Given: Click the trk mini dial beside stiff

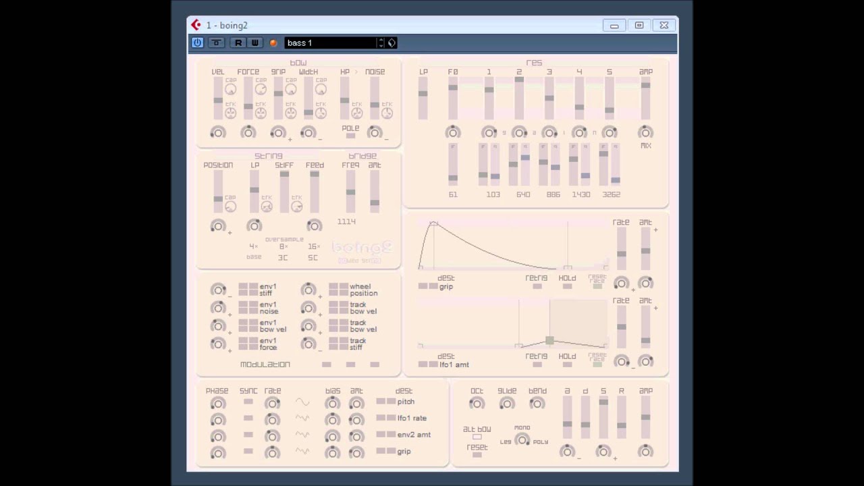Looking at the screenshot, I should click(x=296, y=207).
